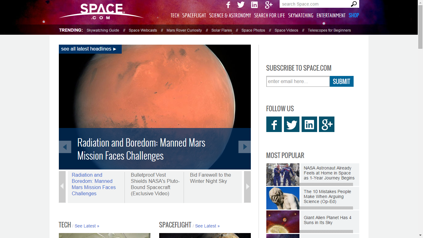Click facepalm statue thumbnail
The height and width of the screenshot is (238, 423).
pyautogui.click(x=283, y=198)
